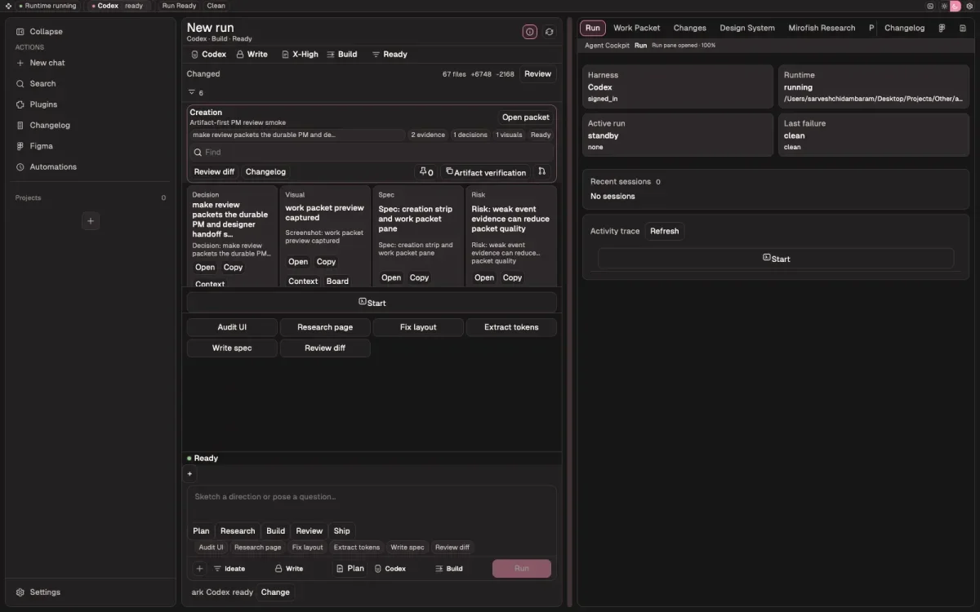Open the Design System tab
980x612 pixels.
tap(747, 28)
